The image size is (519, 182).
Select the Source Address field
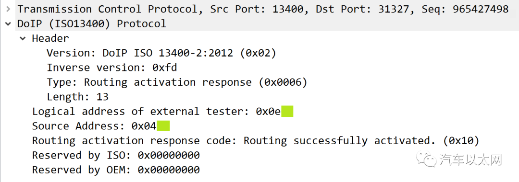[100, 126]
